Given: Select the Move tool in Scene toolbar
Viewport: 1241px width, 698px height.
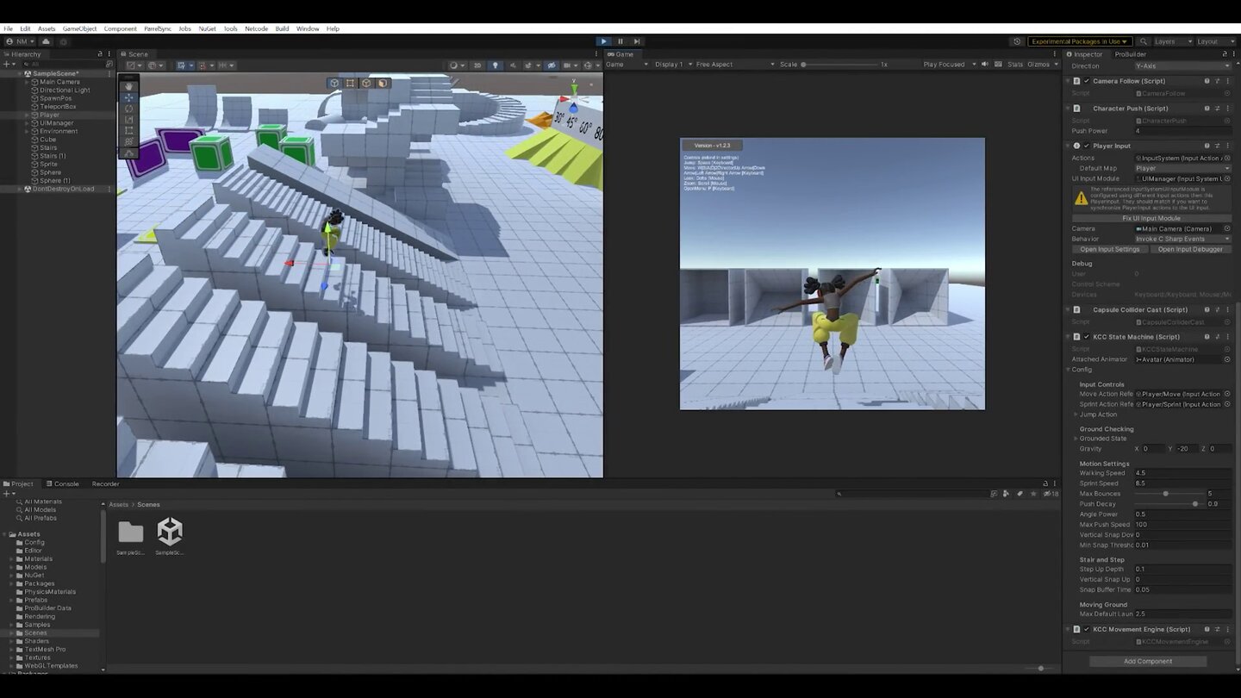Looking at the screenshot, I should 128,97.
